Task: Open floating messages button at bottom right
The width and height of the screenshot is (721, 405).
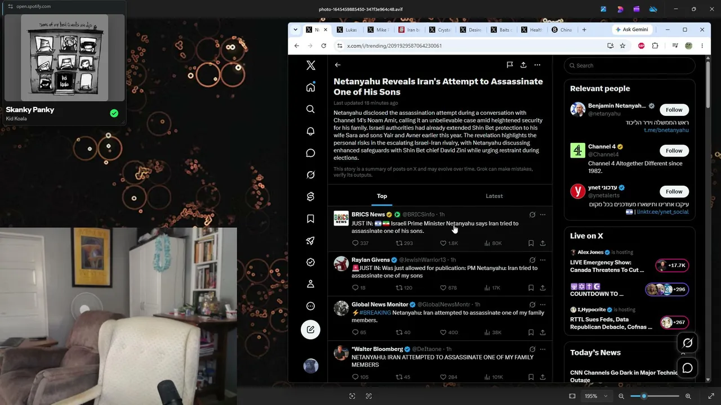Action: point(688,368)
